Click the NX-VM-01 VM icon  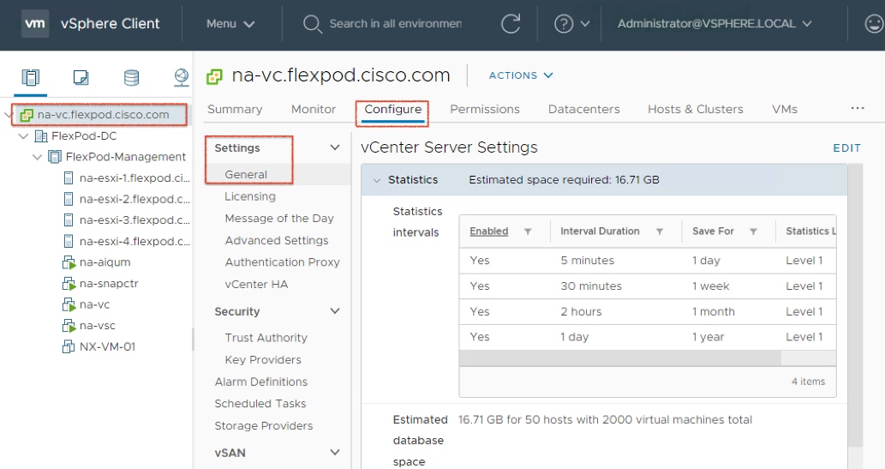click(69, 347)
